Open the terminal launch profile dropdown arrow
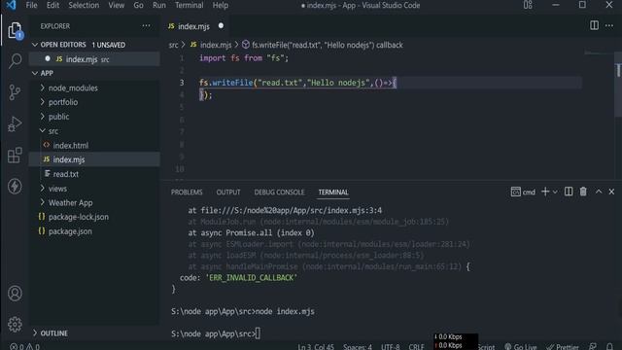Screen dimensions: 622x350 point(555,192)
